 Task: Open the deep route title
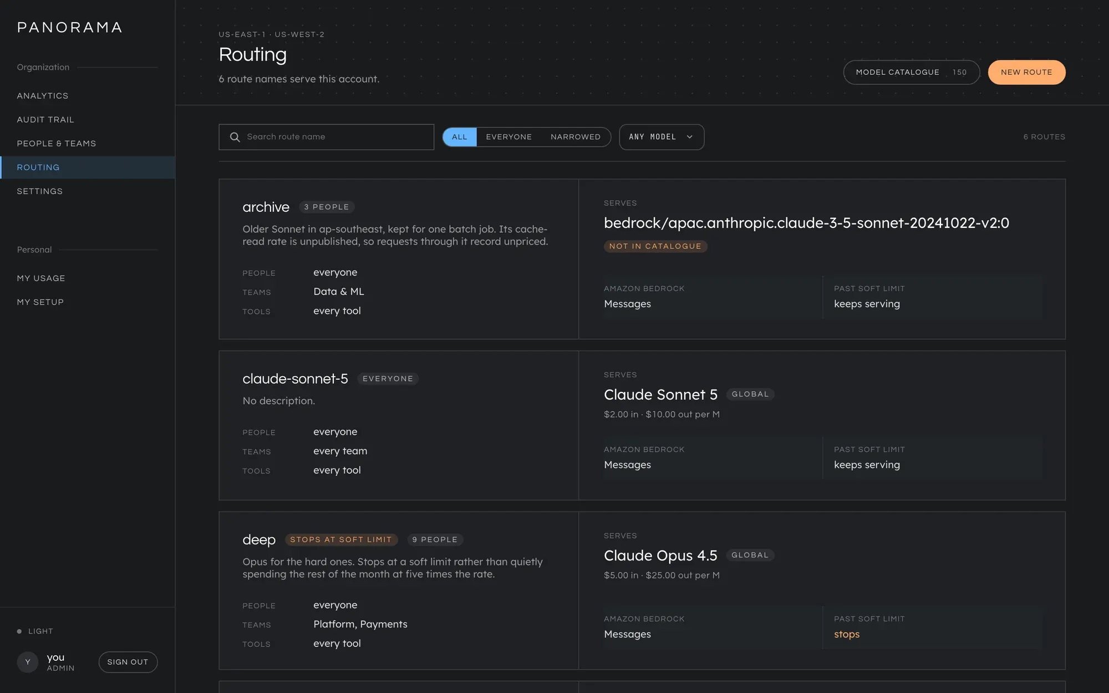(x=259, y=539)
